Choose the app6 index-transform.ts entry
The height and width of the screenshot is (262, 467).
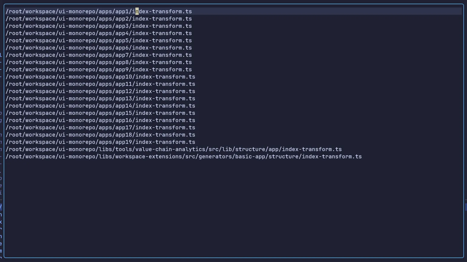tap(99, 48)
